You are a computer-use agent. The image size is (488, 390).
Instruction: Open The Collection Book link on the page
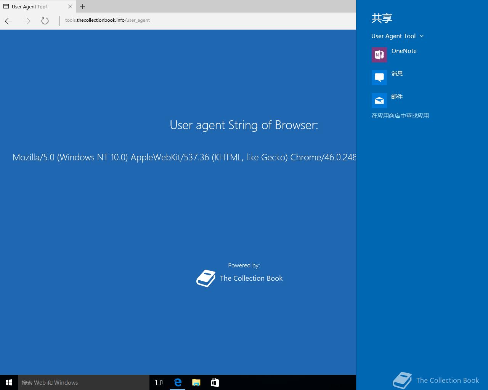coord(251,278)
